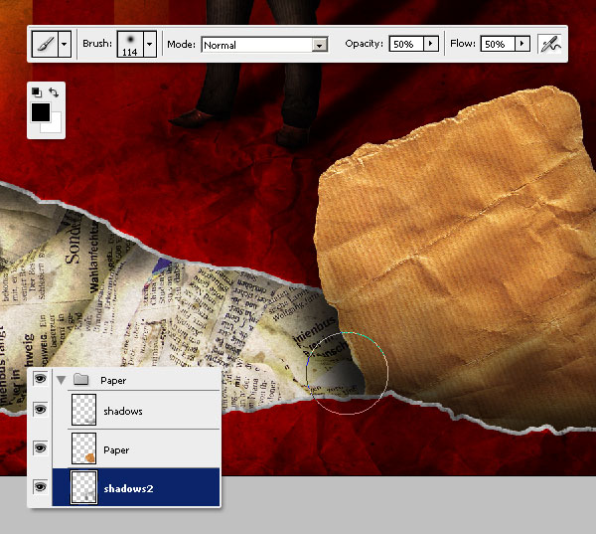Select the Brush tool preset icon
Image resolution: width=596 pixels, height=534 pixels.
click(46, 44)
